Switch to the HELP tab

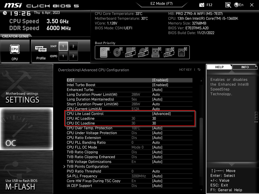click(x=219, y=67)
